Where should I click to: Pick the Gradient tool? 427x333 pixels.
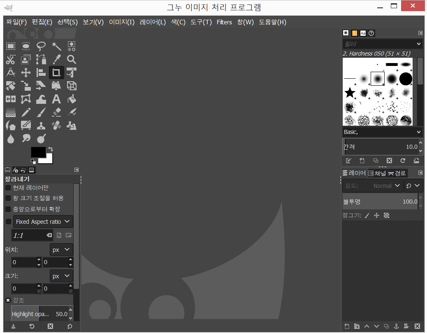point(11,112)
